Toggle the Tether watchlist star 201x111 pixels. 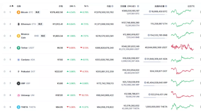point(5,48)
